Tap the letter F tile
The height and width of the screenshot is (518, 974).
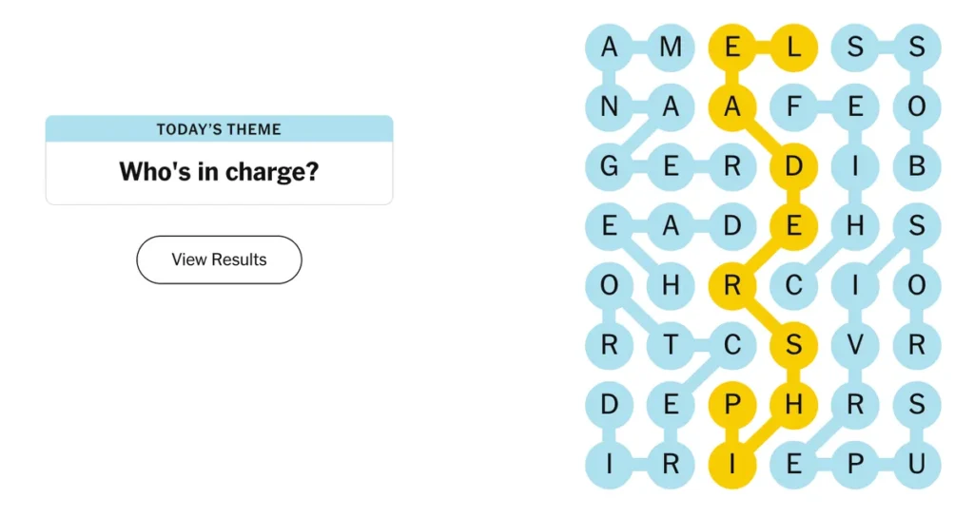794,106
